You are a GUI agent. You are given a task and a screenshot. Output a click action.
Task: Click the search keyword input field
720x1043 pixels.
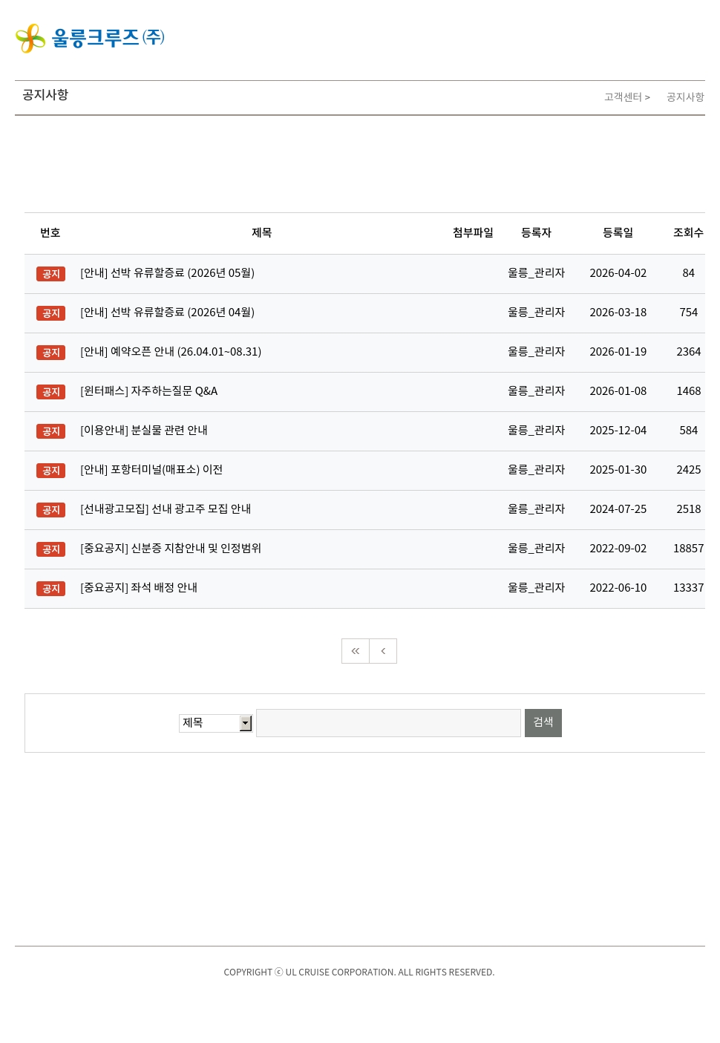coord(388,723)
